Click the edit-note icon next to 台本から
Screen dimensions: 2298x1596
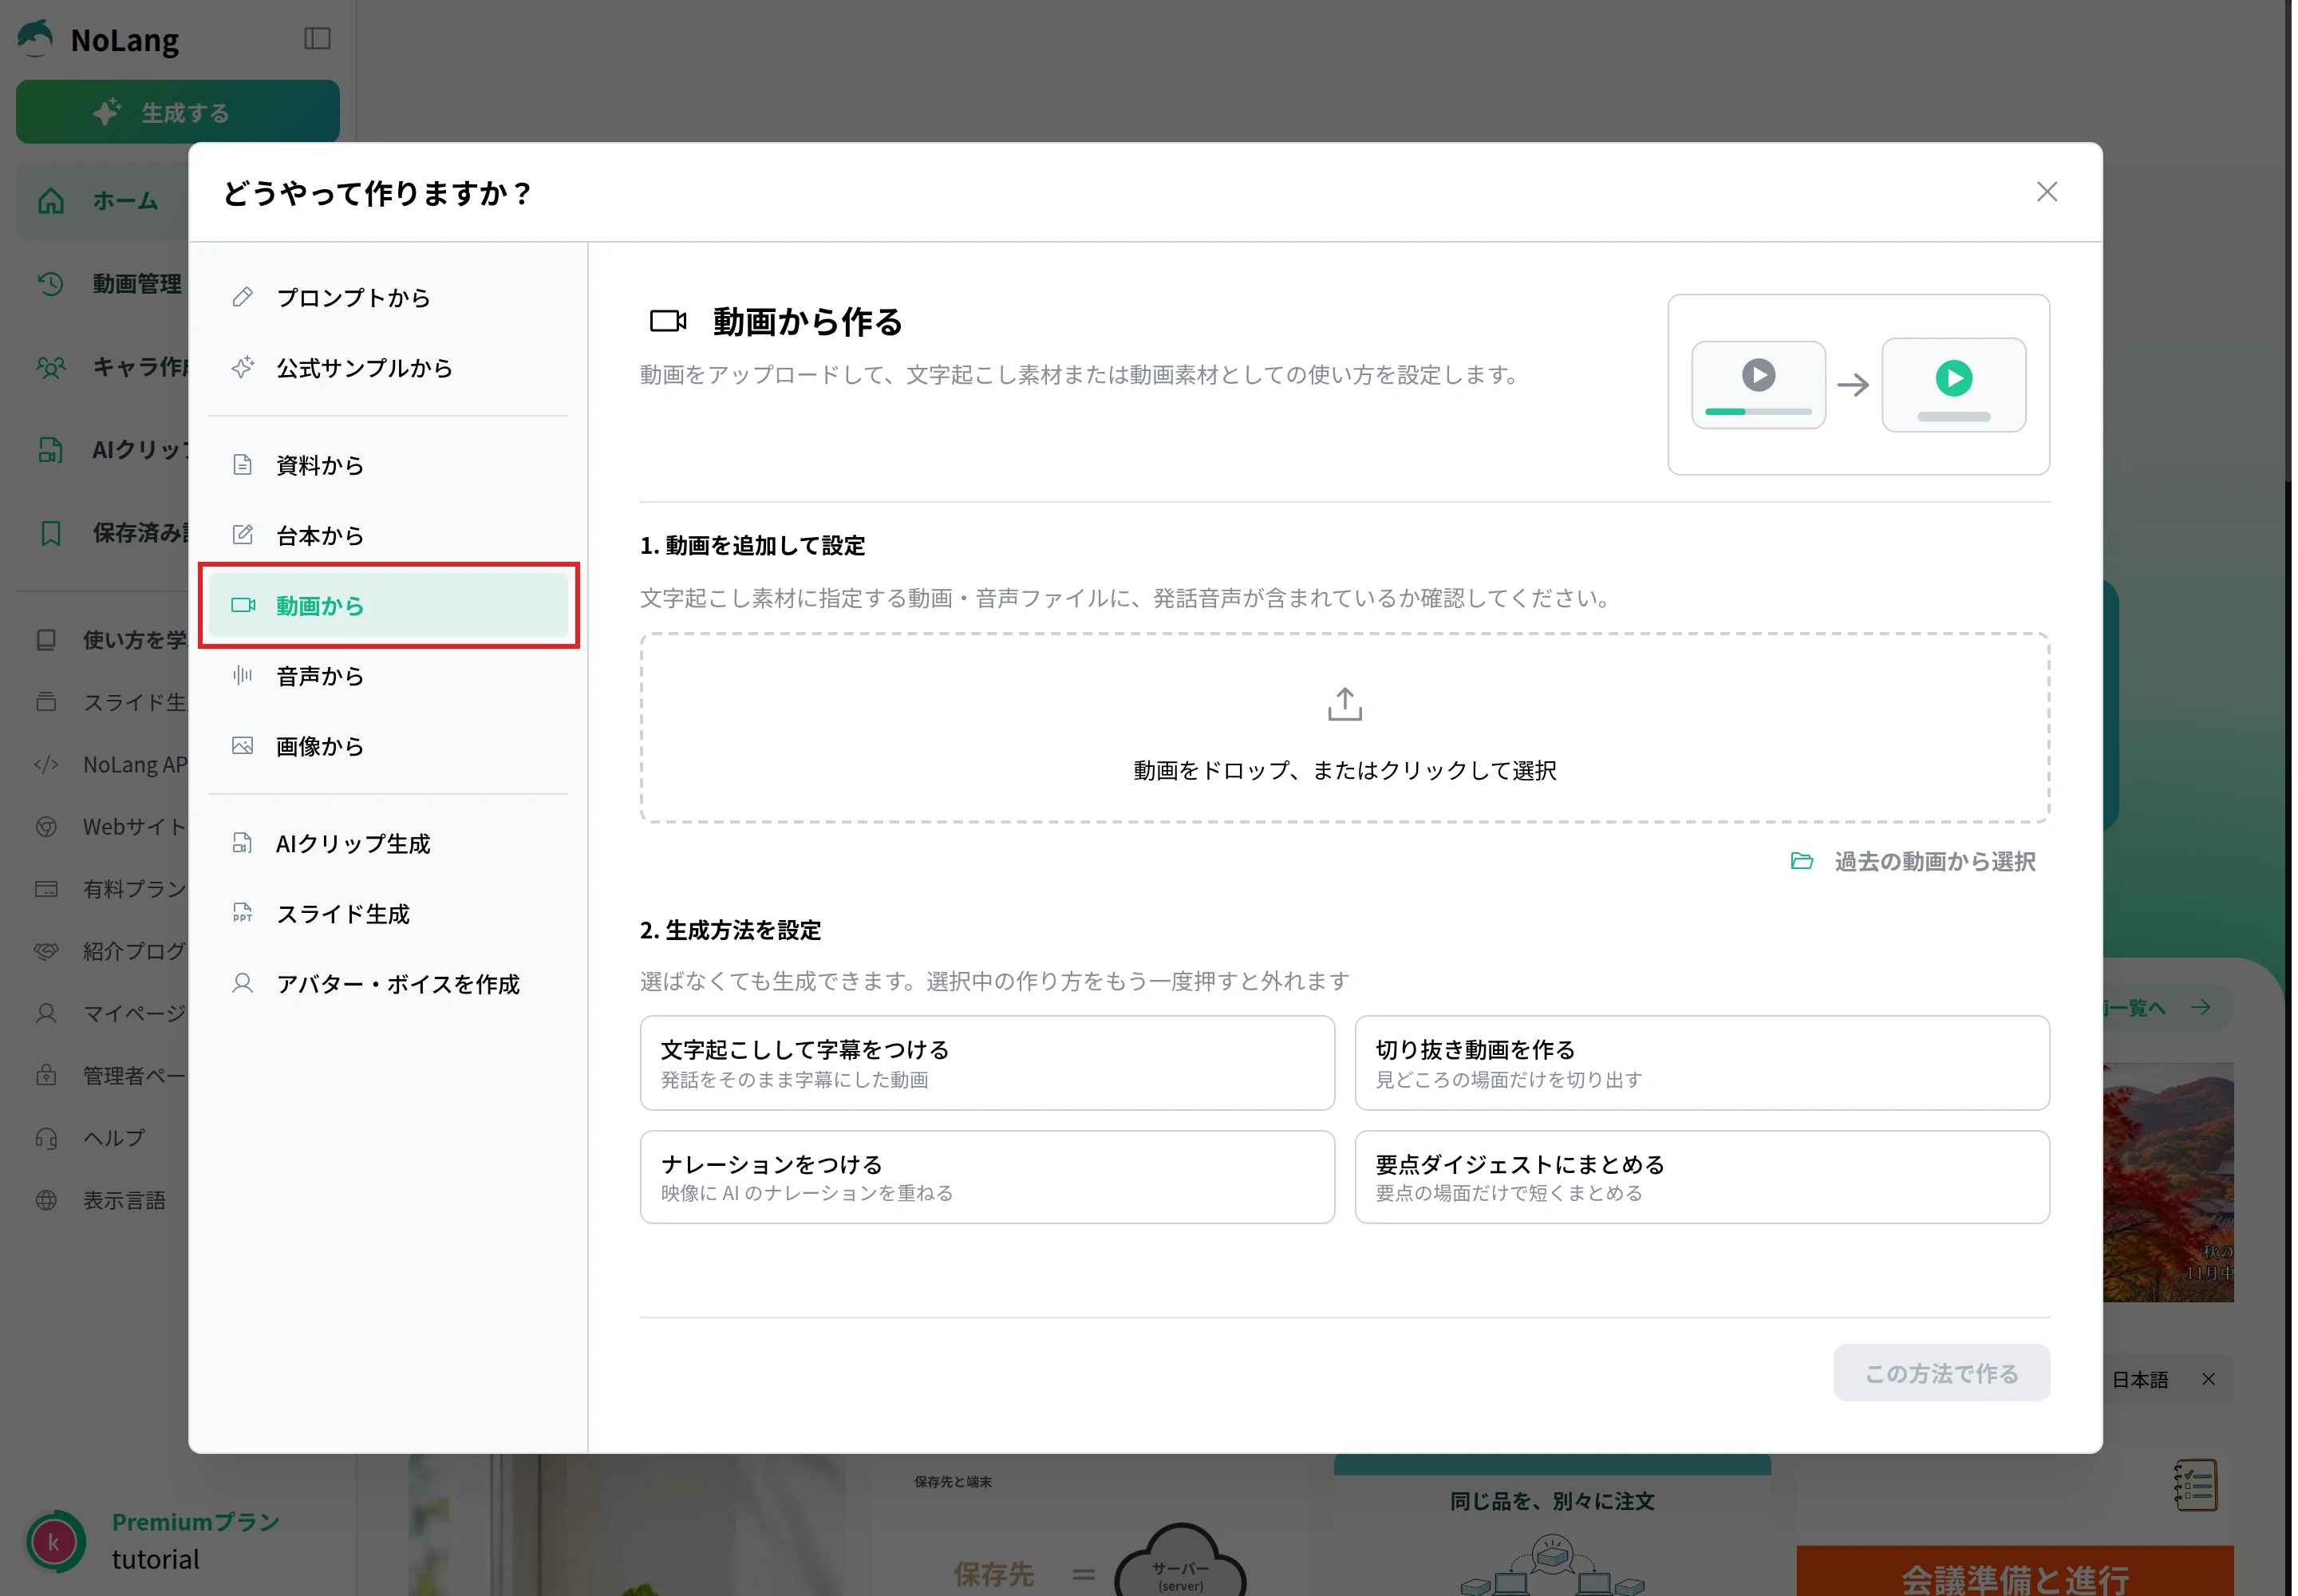242,534
